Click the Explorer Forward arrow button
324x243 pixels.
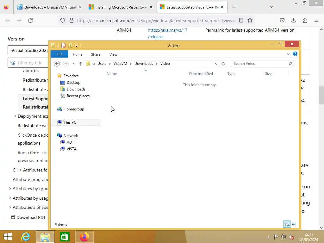[66, 64]
